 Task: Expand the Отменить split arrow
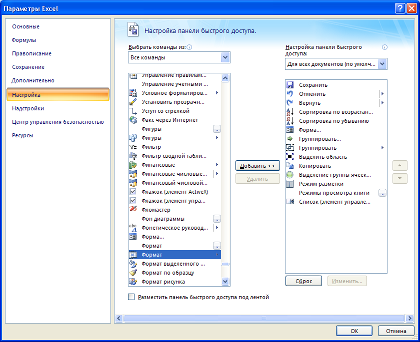click(382, 94)
